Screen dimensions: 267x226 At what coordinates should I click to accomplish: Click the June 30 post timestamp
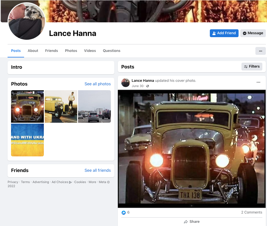point(138,86)
